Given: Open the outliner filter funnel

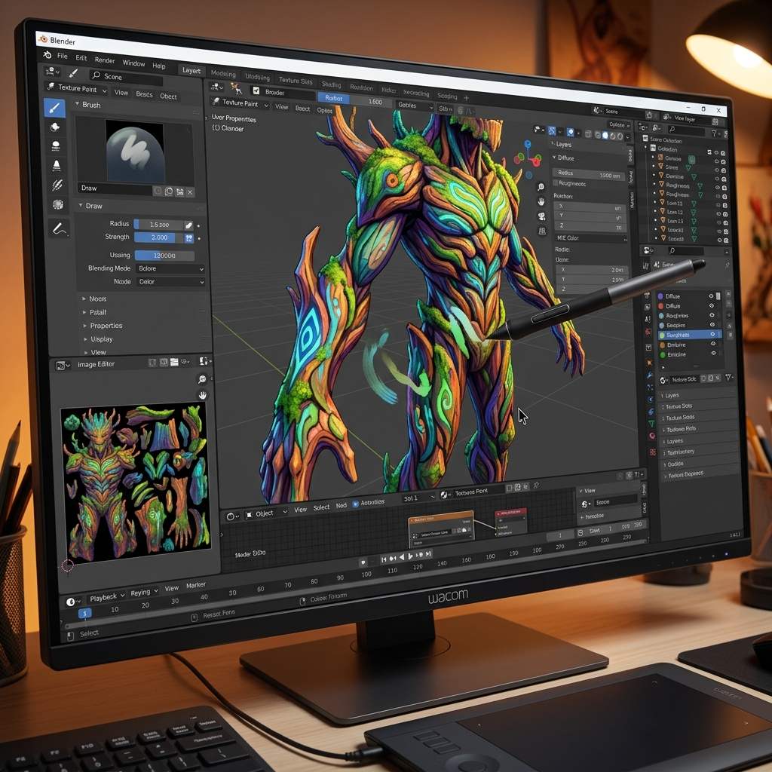Looking at the screenshot, I should pos(715,133).
